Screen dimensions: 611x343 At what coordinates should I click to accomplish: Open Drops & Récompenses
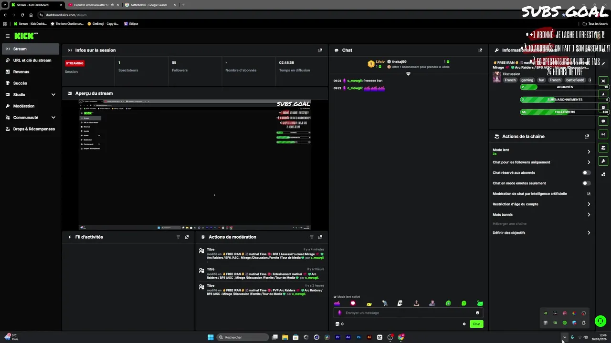tap(31, 129)
